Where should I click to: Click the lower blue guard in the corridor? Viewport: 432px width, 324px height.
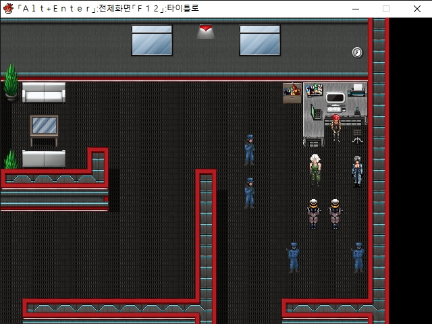coord(249,193)
